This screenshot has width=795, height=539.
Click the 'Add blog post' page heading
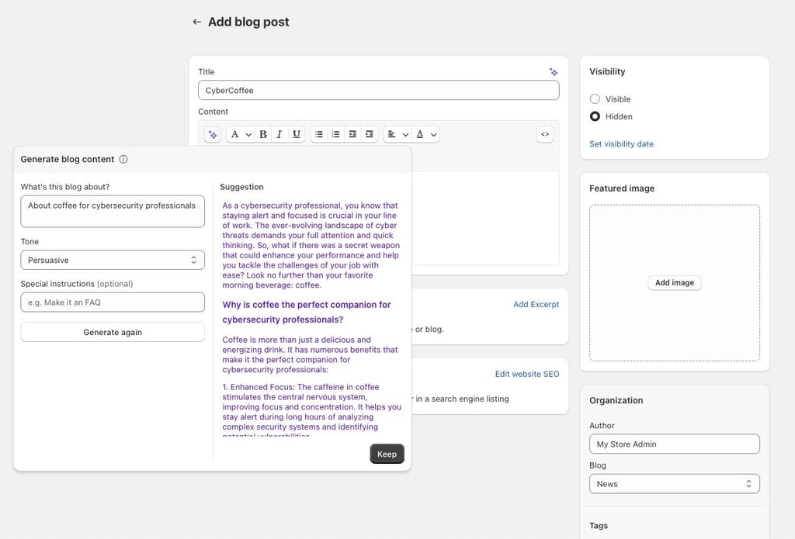click(x=248, y=22)
